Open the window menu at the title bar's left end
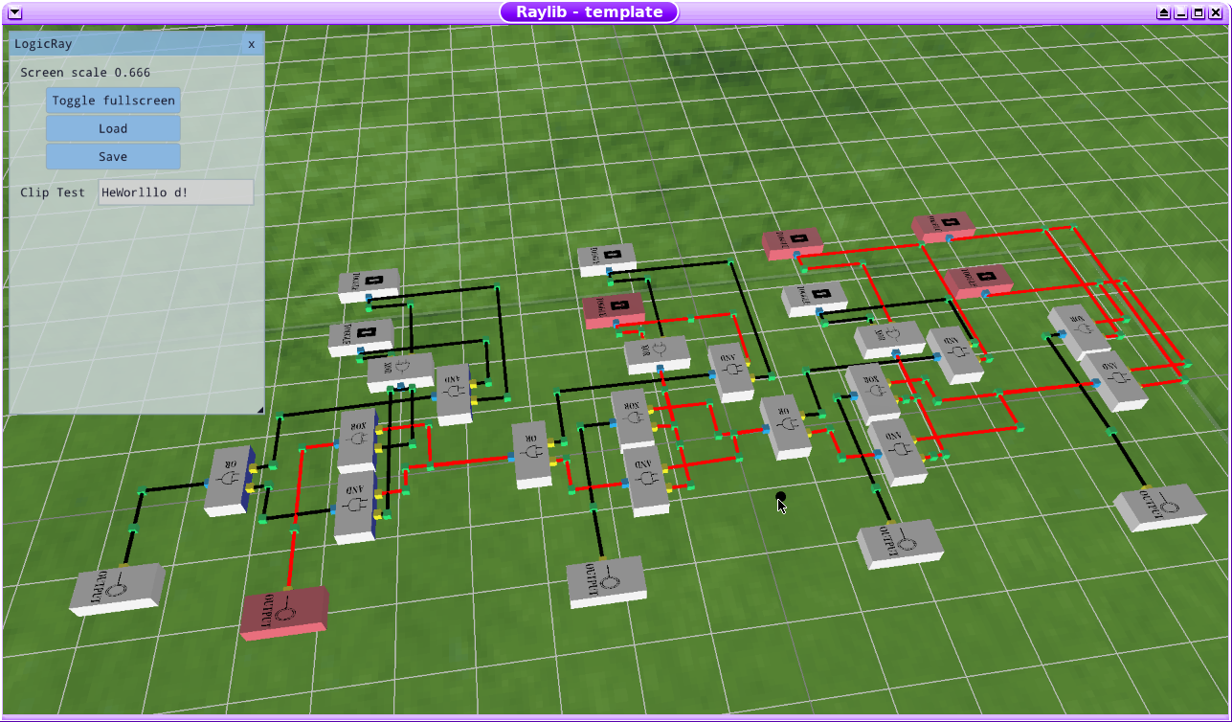1232x722 pixels. 13,12
